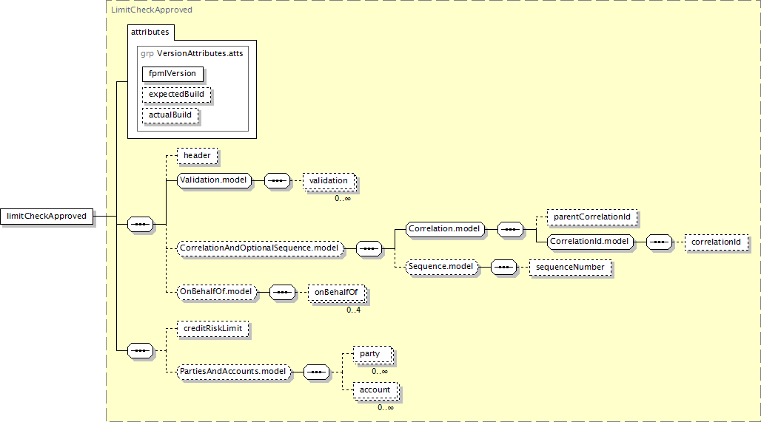Screen dimensions: 761x422
Task: Click the sequence icon after OnBehalfOf.model
Action: point(283,292)
